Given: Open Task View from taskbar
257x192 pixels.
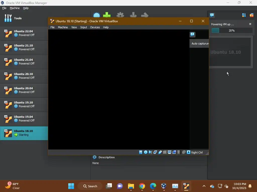Looking at the screenshot, I should [109, 186].
